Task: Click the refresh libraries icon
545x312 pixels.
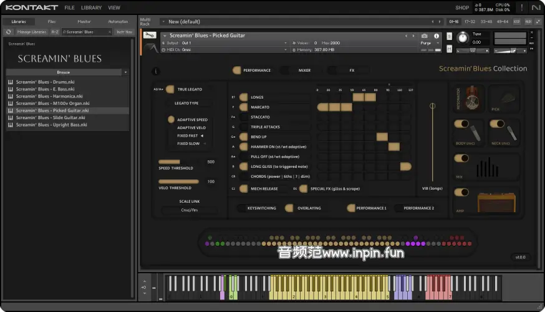Action: 9,32
